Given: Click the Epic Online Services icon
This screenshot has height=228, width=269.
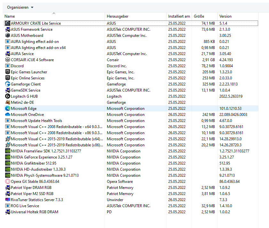Looking at the screenshot, I should coord(8,78).
